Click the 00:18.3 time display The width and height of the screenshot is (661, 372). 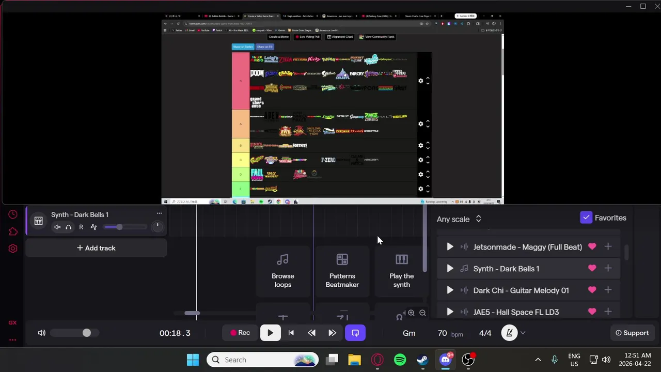(175, 333)
